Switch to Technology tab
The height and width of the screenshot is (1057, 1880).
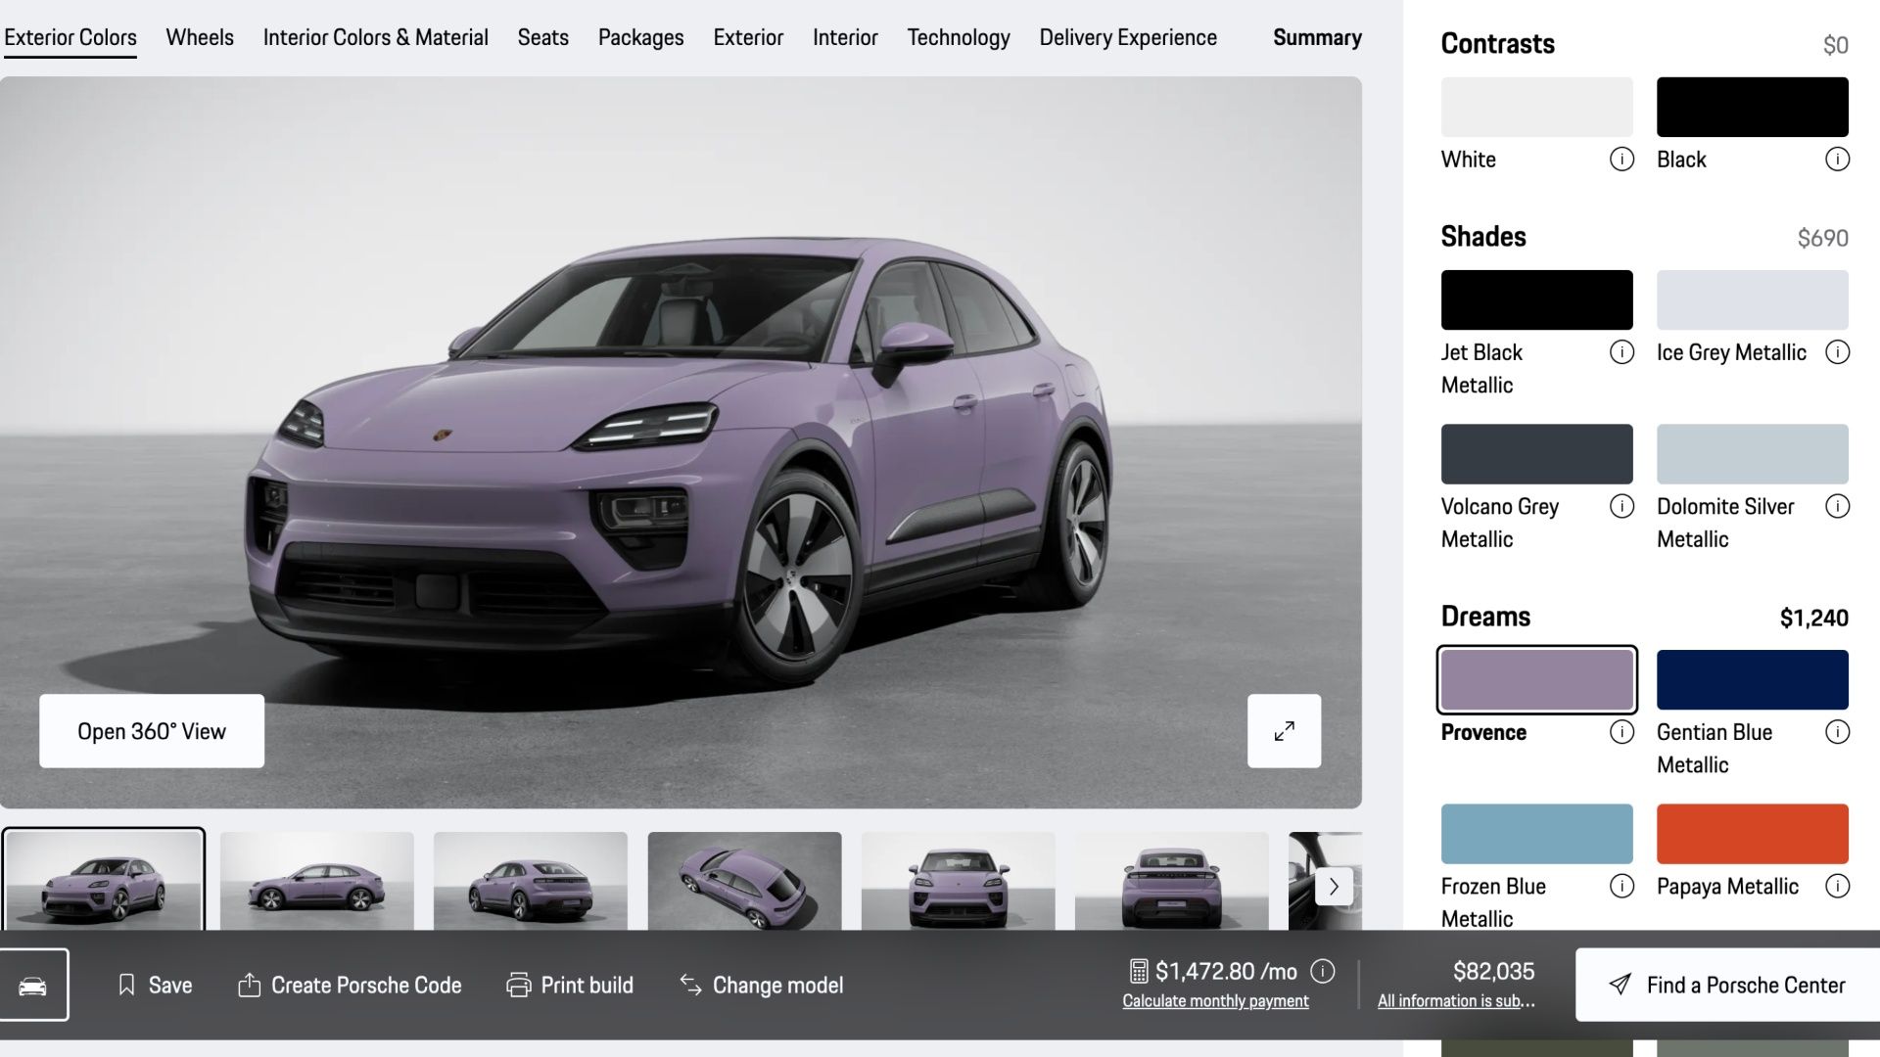click(x=959, y=37)
